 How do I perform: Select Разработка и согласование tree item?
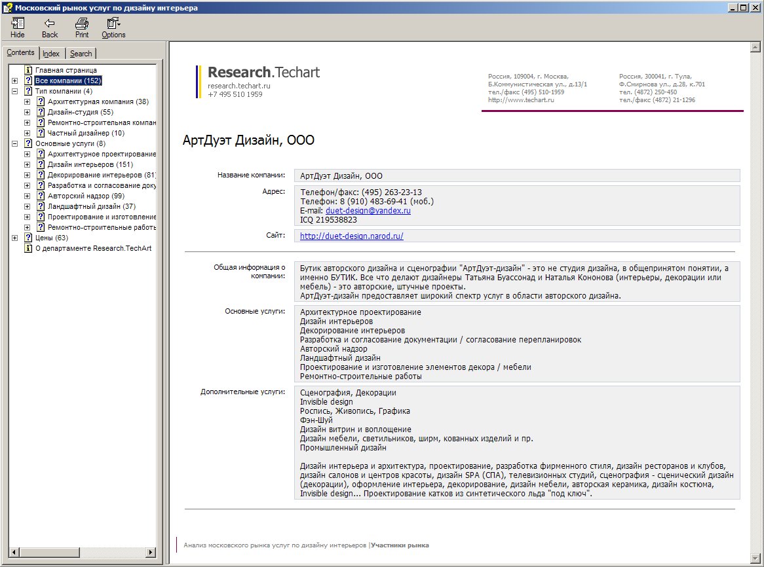[x=102, y=185]
